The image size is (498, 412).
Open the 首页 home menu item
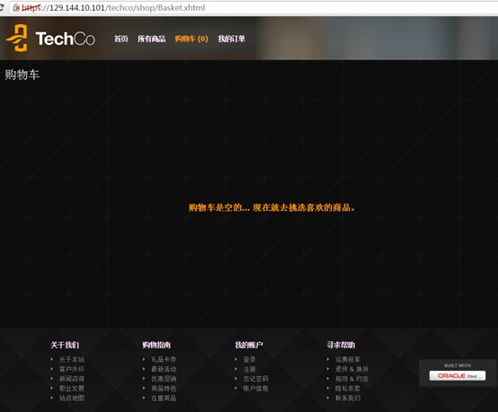point(121,39)
